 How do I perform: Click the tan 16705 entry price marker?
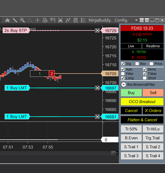110,74
